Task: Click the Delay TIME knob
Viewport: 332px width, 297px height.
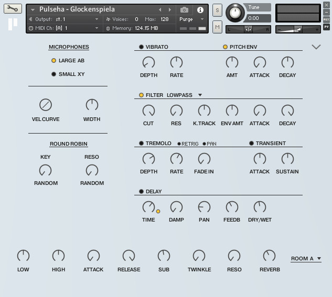Action: click(148, 207)
